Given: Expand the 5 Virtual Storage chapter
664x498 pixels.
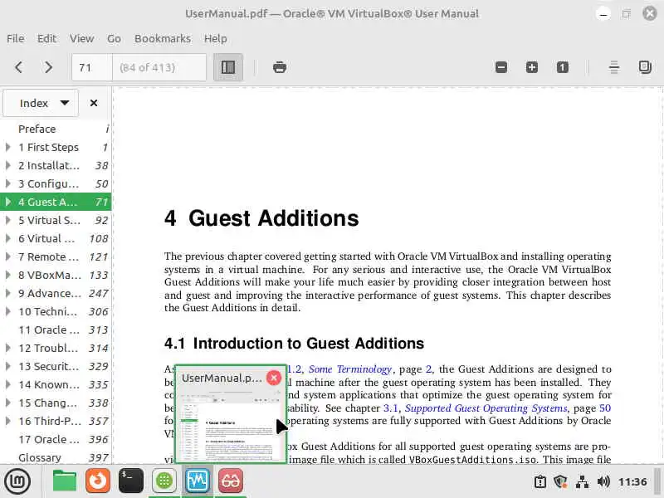Looking at the screenshot, I should click(x=7, y=220).
